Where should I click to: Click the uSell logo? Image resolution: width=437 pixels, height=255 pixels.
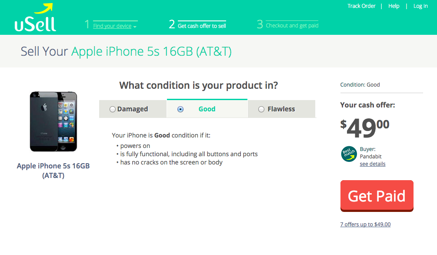coord(35,17)
